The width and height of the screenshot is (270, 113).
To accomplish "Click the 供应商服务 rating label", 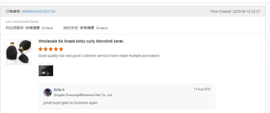I will click(15, 28).
